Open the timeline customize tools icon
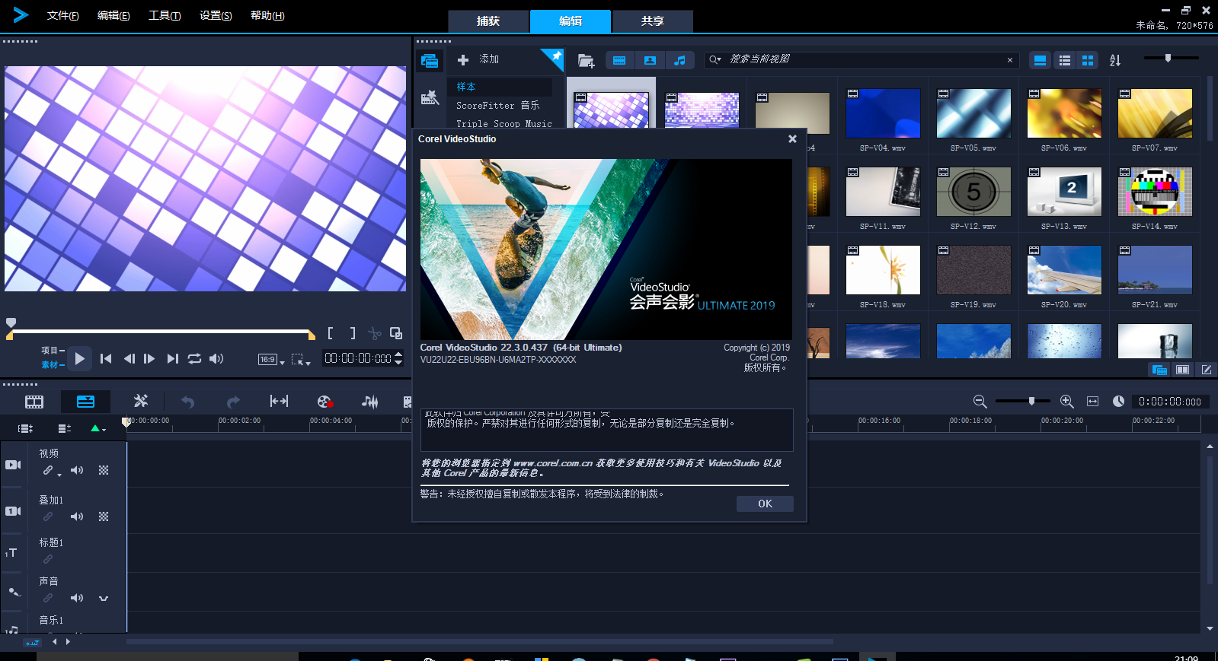 click(141, 401)
